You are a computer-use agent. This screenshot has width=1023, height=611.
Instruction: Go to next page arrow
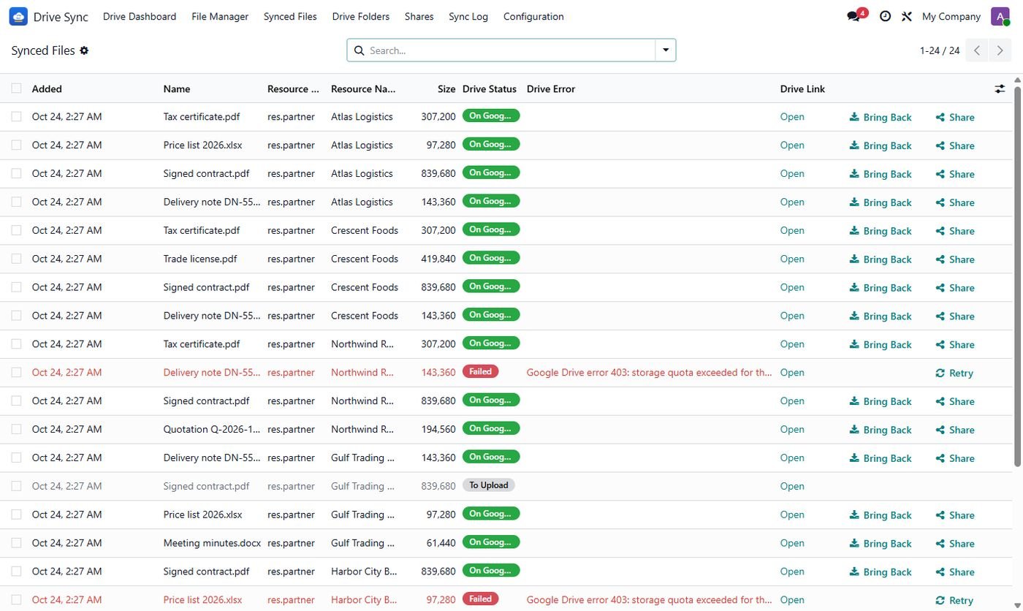coord(1000,50)
